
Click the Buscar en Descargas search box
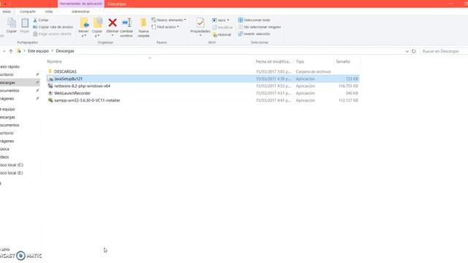click(x=444, y=51)
